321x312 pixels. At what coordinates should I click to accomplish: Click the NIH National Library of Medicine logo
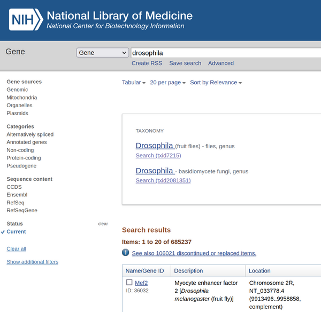point(101,20)
